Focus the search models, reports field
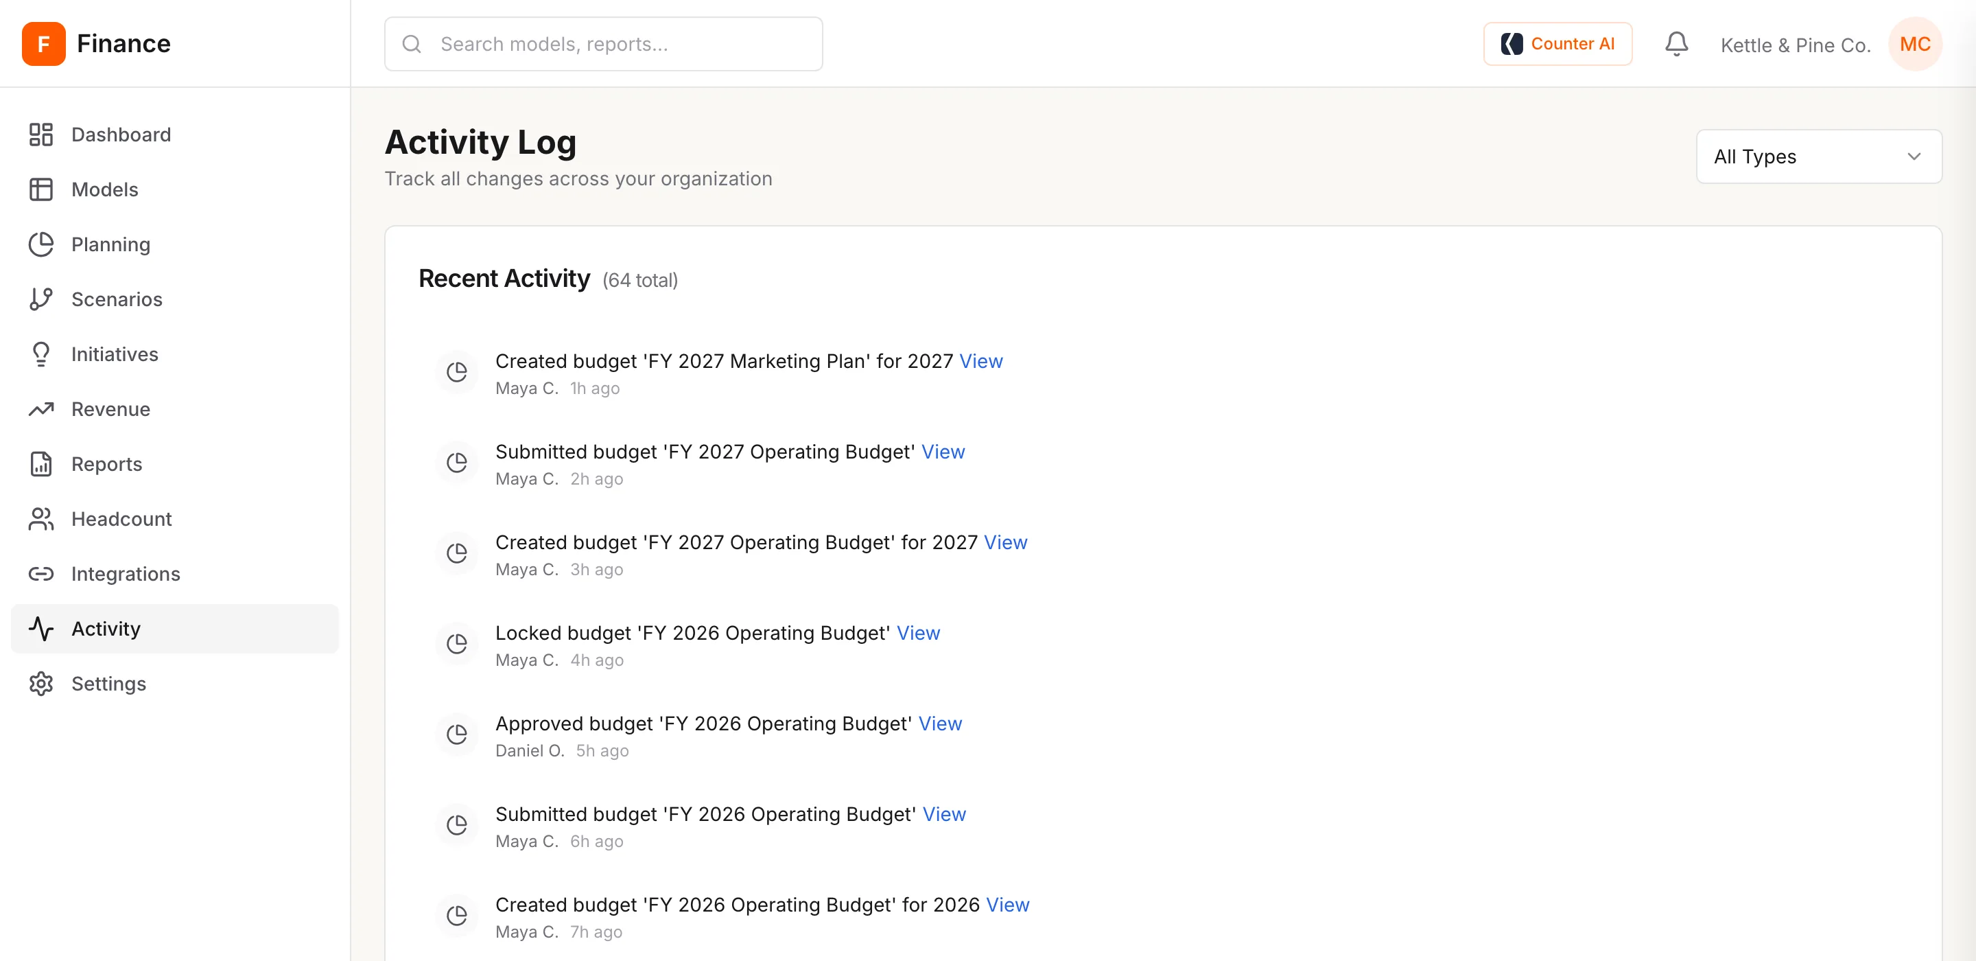The height and width of the screenshot is (961, 1976). pos(603,44)
